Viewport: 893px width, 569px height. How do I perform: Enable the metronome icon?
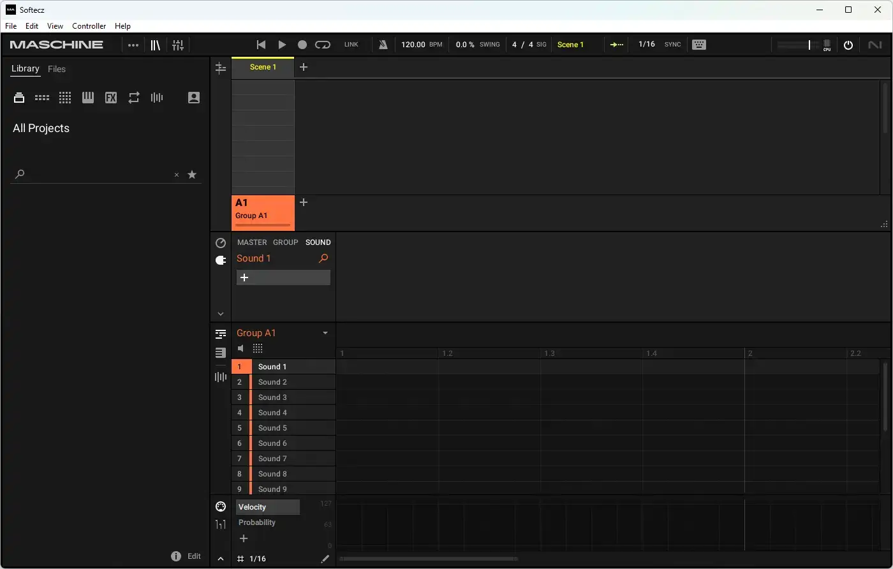pos(383,45)
